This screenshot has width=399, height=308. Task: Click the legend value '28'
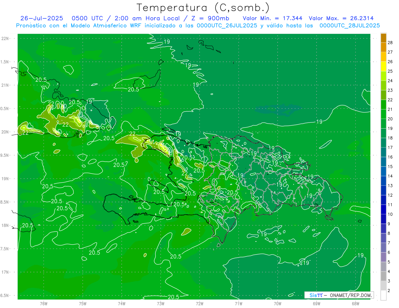390,43
